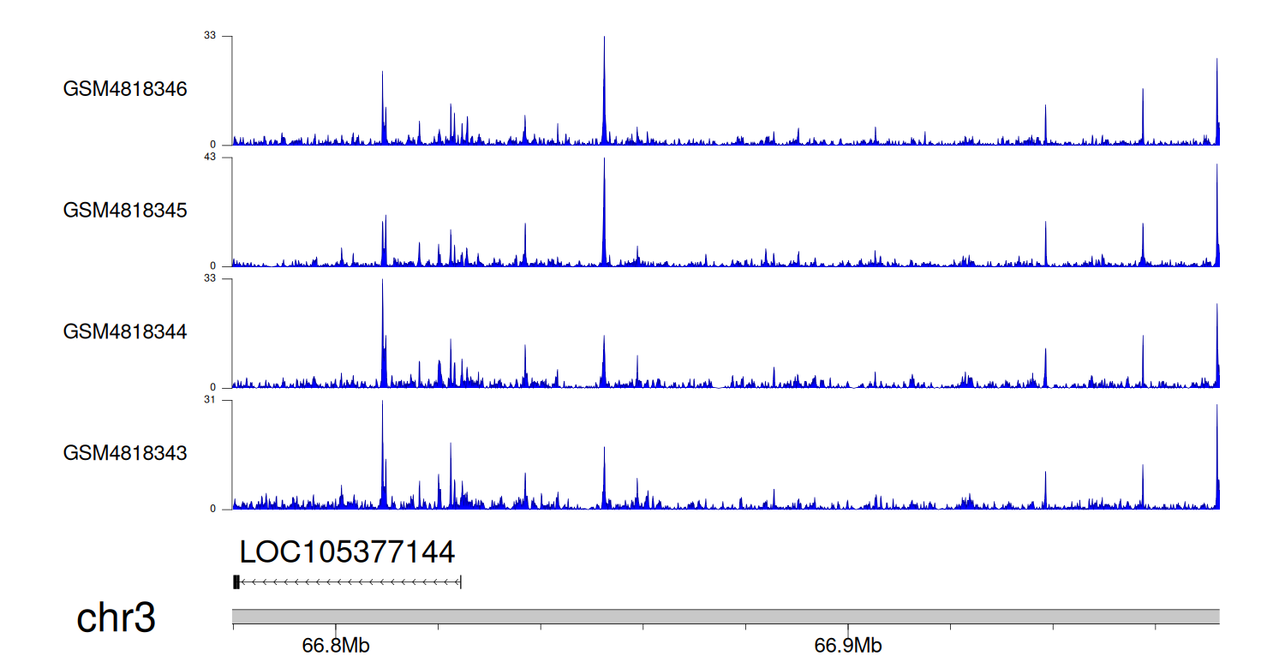
Task: Click the 66.9Mb axis position label
Action: 848,646
